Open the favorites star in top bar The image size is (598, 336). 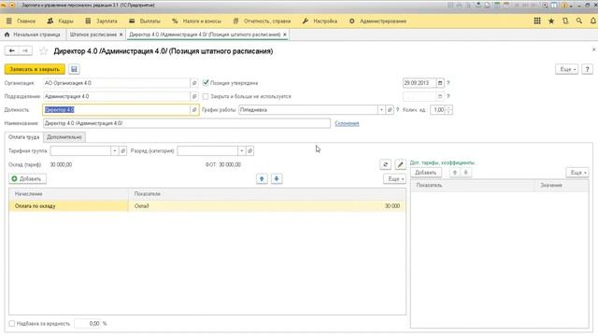pos(551,21)
